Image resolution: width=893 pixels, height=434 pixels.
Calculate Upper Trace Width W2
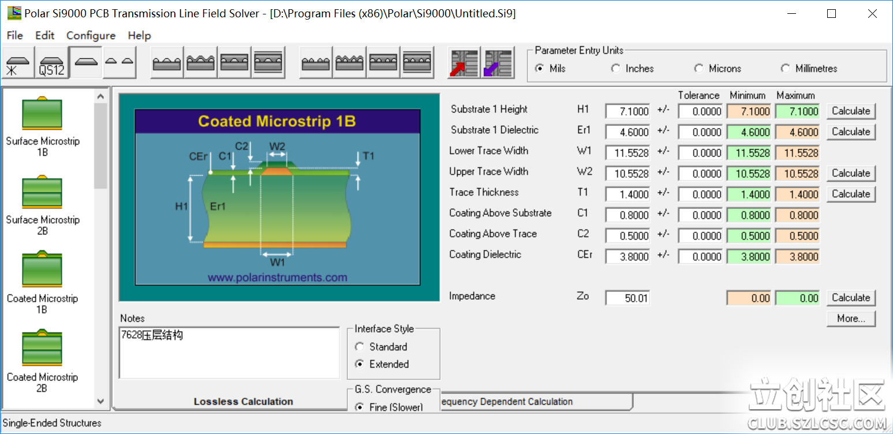click(851, 173)
